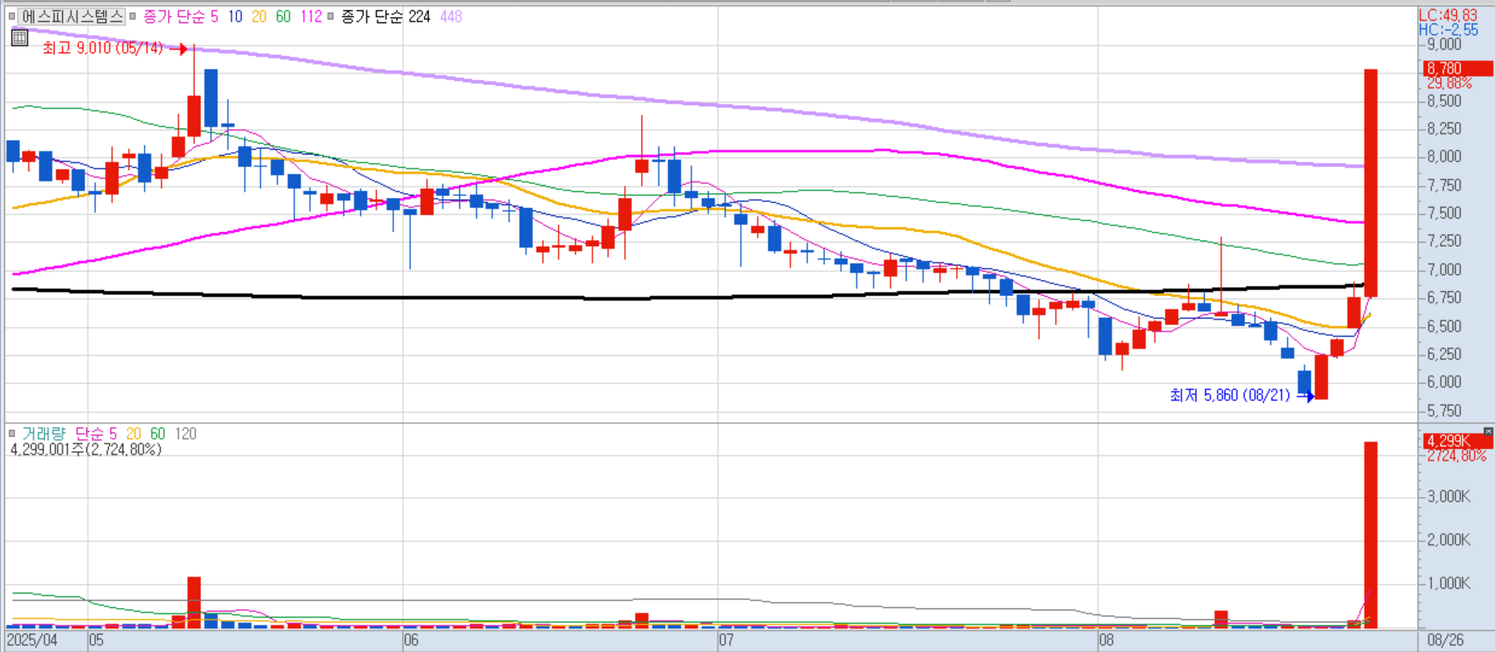Select the green 60 price moving average label

click(x=283, y=16)
